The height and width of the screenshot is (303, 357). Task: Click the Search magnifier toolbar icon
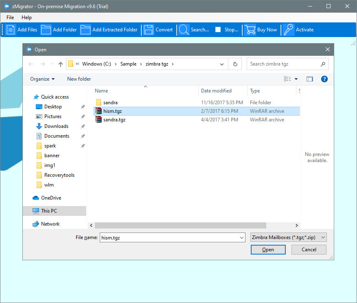coord(184,30)
